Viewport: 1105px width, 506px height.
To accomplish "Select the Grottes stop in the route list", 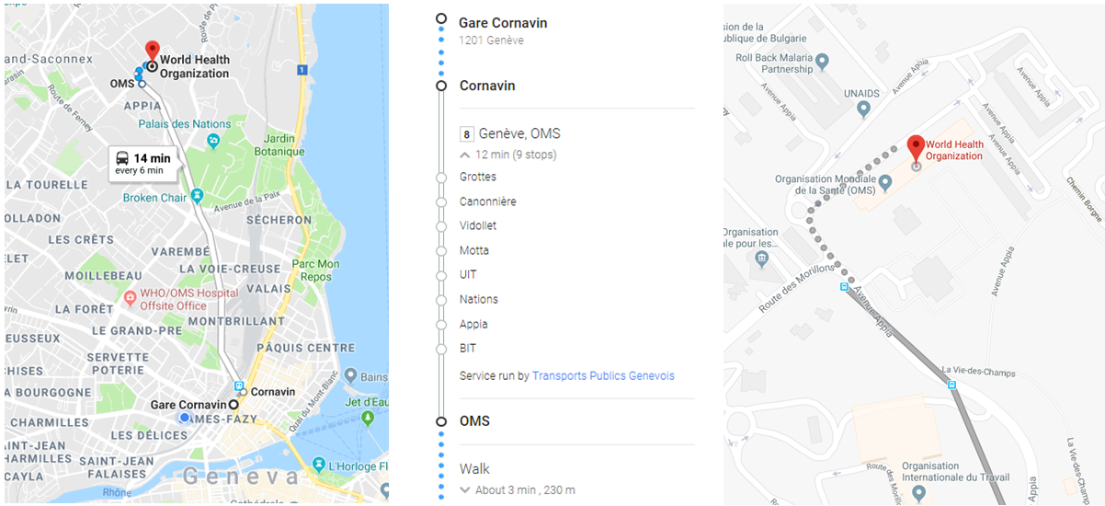I will pos(478,177).
